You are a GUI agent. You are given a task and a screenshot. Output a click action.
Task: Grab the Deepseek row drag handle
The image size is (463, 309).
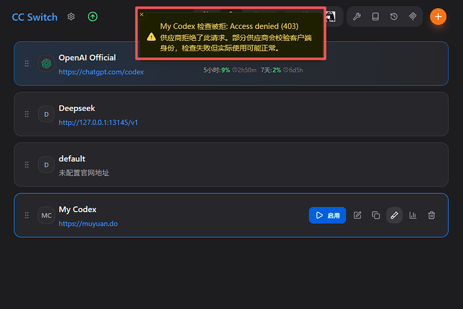coord(27,114)
